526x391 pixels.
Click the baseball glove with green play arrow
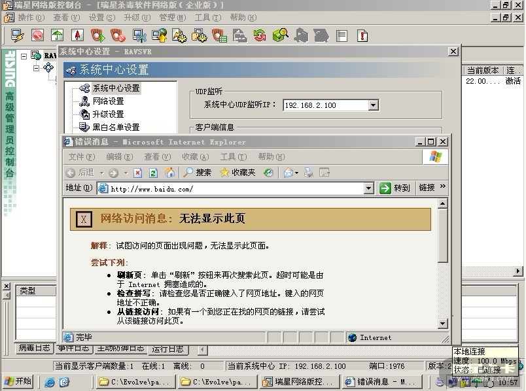pos(97,35)
